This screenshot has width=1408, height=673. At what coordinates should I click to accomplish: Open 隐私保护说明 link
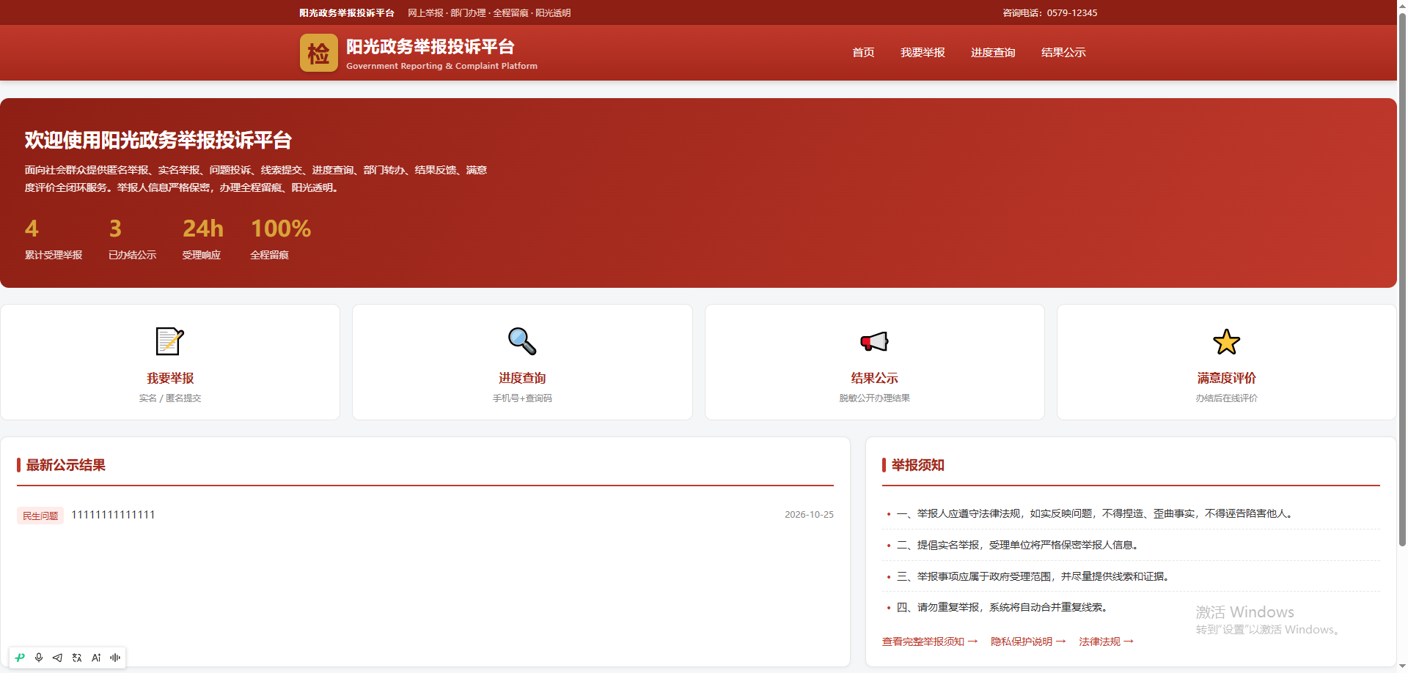[x=1028, y=642]
